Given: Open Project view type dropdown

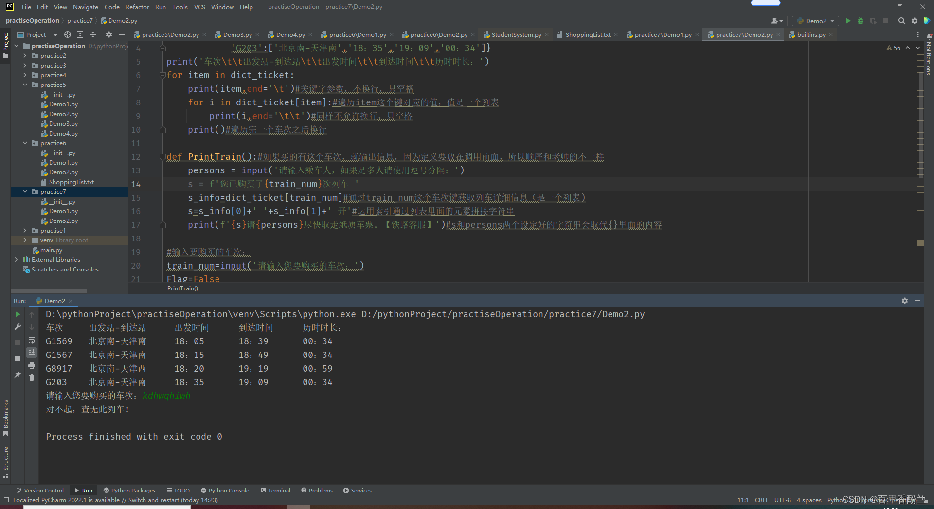Looking at the screenshot, I should click(37, 34).
